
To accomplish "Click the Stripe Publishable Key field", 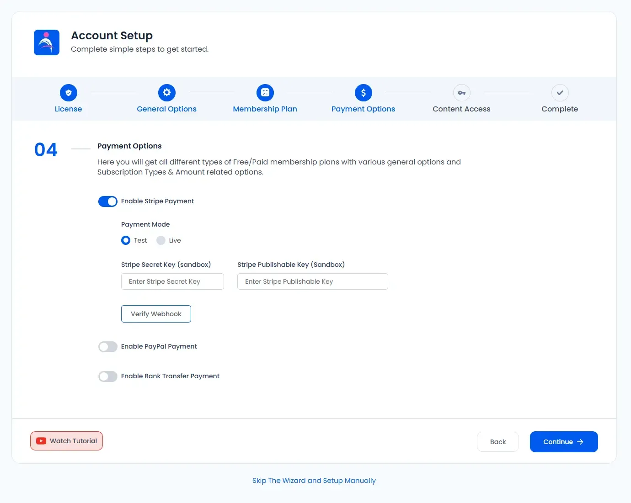I will [312, 281].
